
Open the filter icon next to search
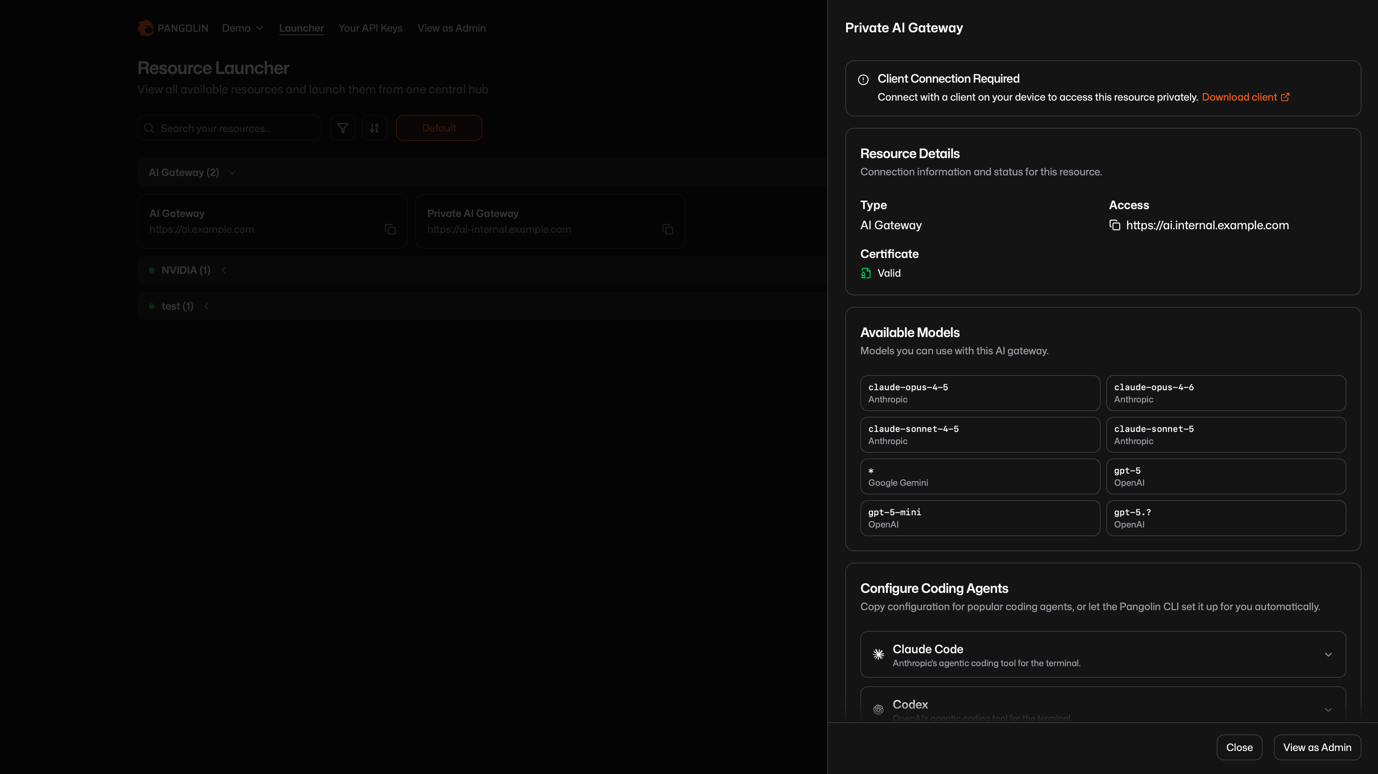tap(343, 128)
